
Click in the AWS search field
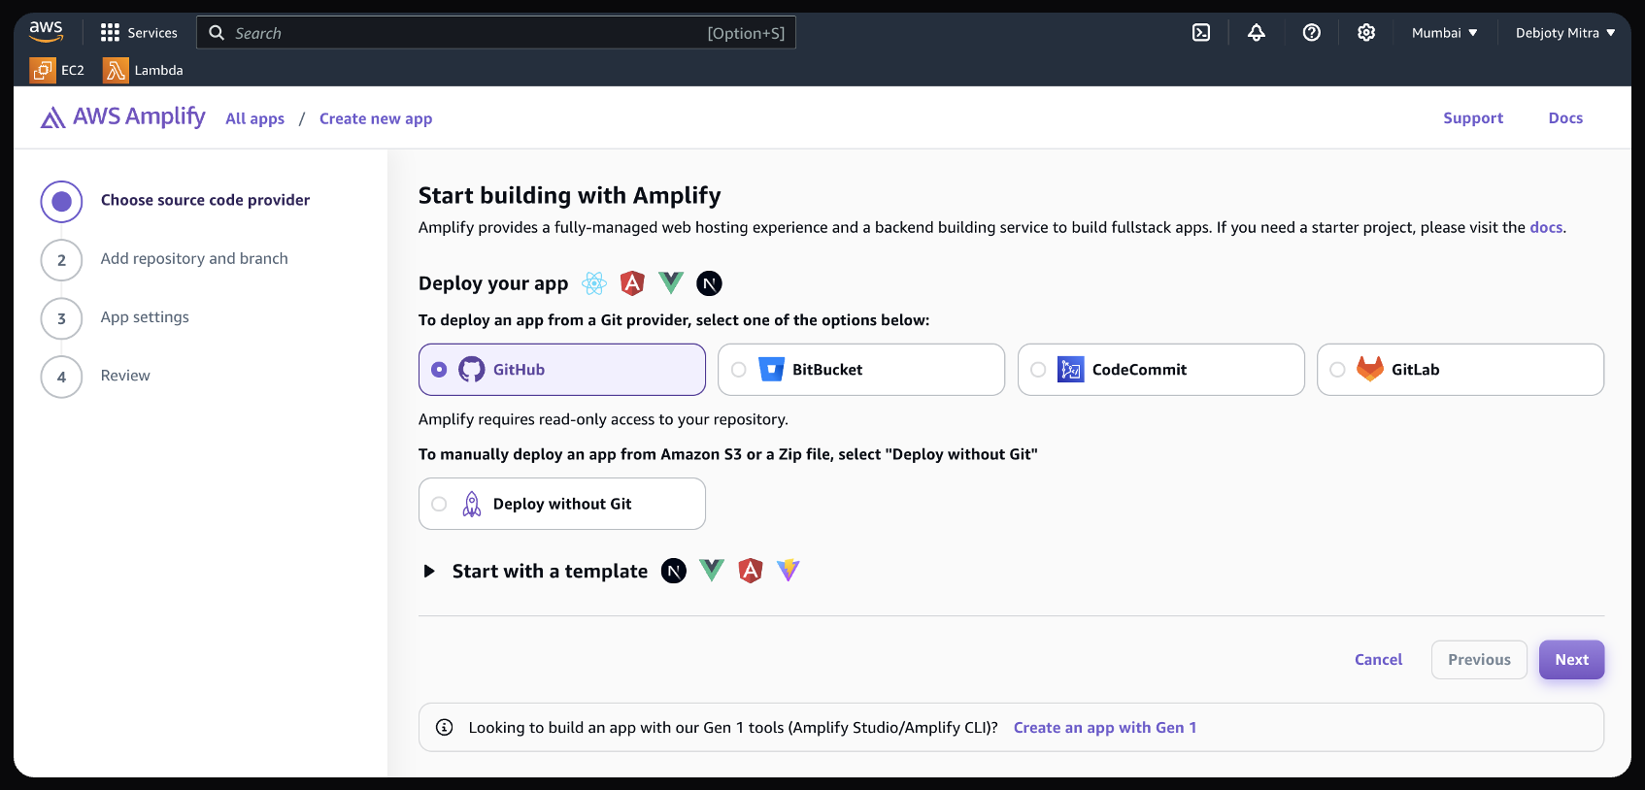[x=496, y=33]
